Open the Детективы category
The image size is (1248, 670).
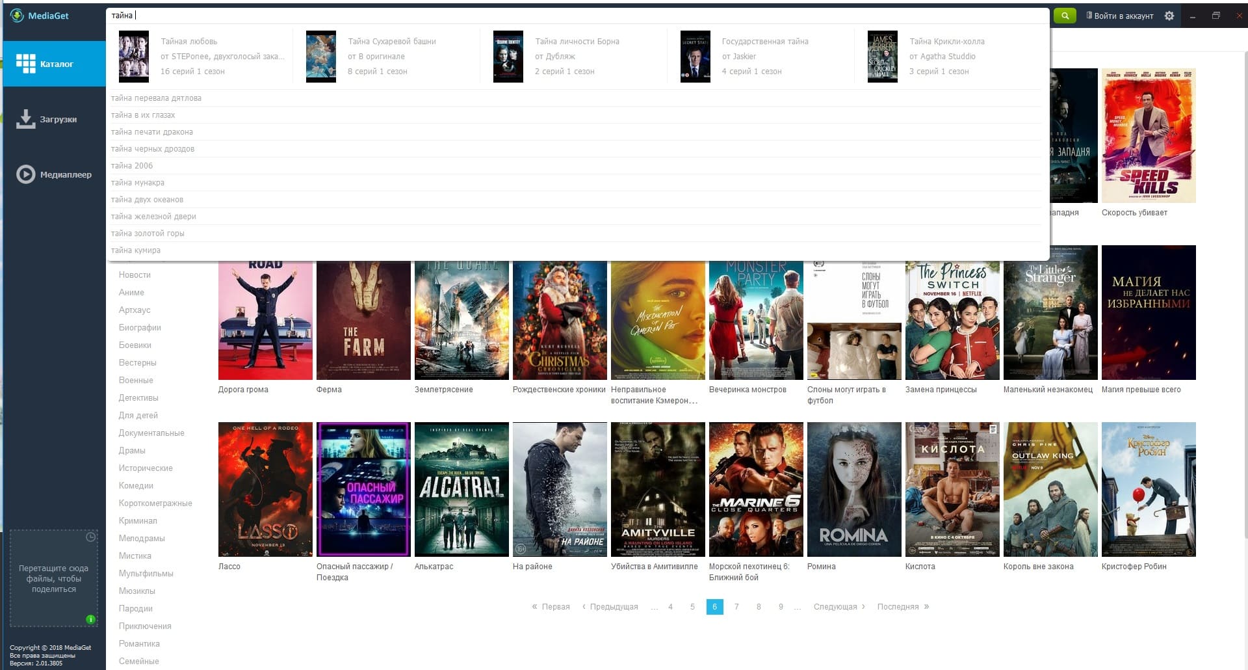[x=138, y=398]
